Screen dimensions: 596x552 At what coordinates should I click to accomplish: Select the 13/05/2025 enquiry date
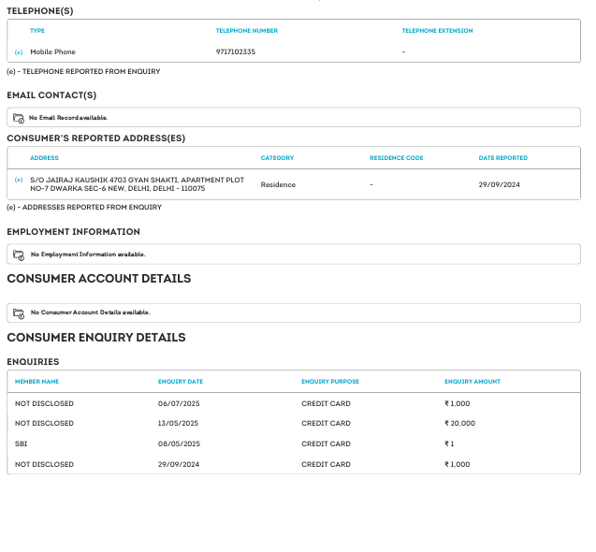coord(178,423)
